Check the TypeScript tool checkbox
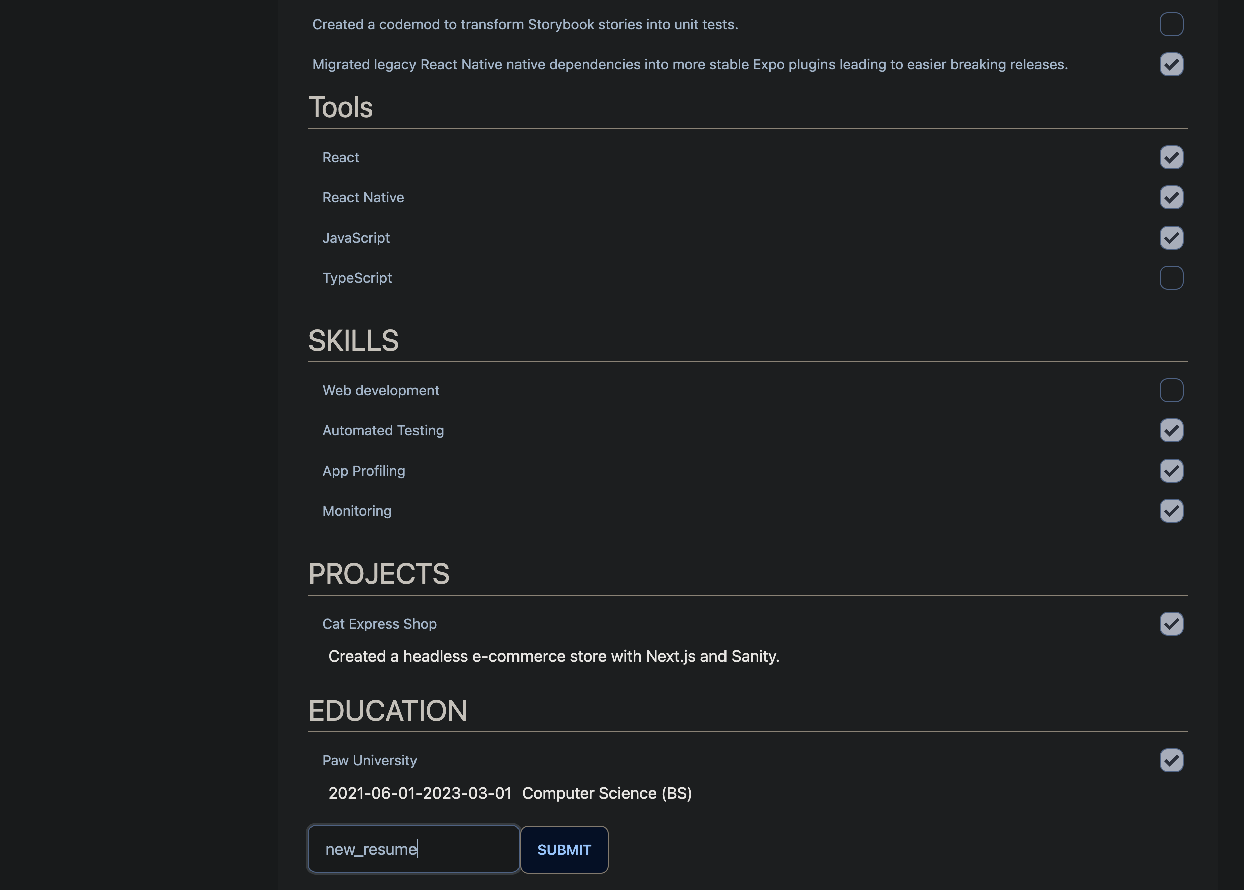The image size is (1244, 890). 1171,278
